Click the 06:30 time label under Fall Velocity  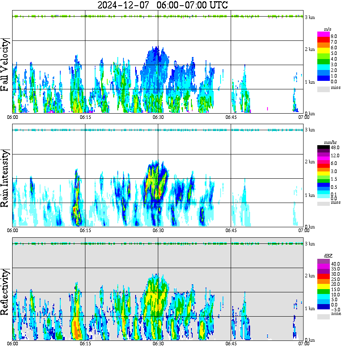[158, 117]
